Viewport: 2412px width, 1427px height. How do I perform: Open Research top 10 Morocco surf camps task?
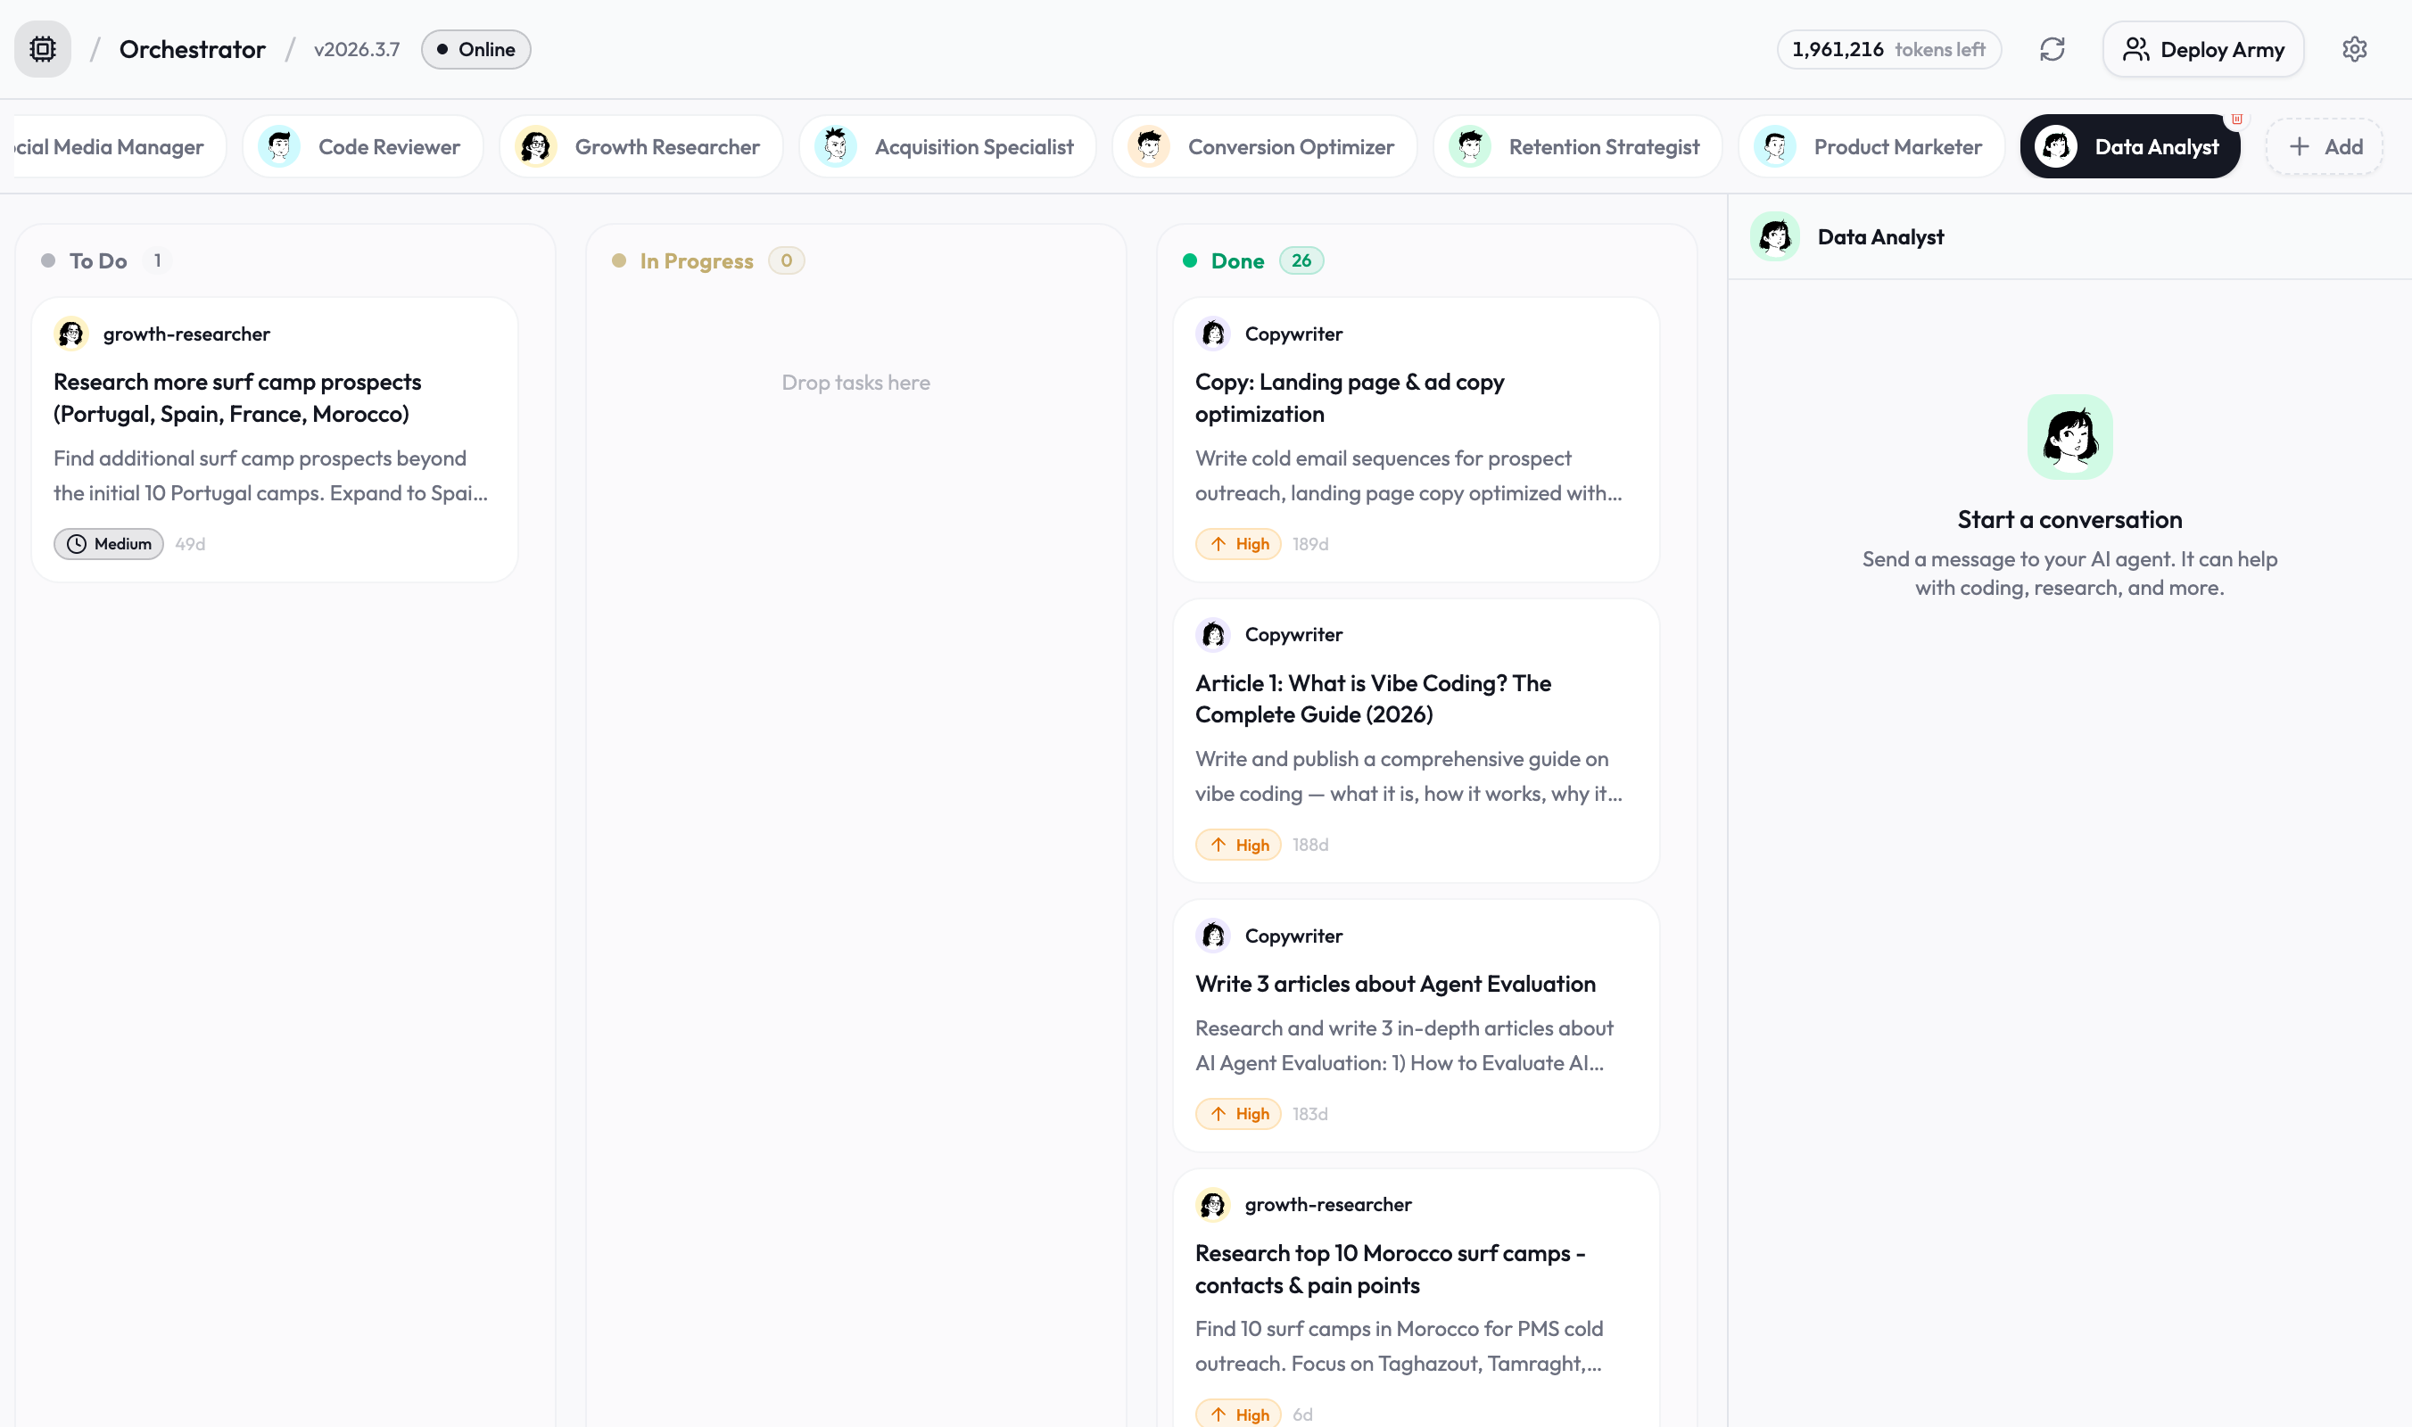1416,1299
